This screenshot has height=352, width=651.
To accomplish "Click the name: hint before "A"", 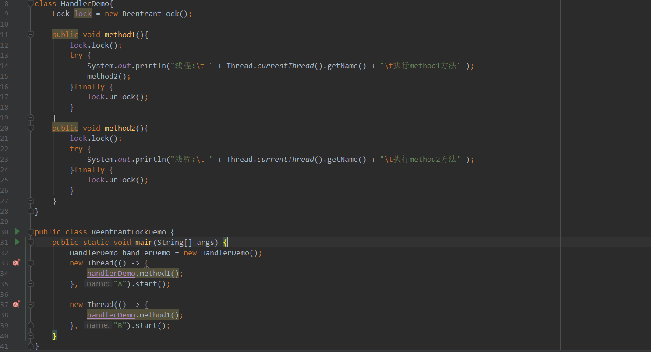I will (98, 284).
